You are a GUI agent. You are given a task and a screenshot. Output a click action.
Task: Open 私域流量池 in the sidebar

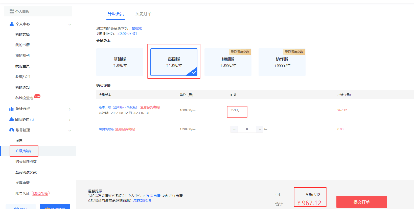[x=24, y=98]
